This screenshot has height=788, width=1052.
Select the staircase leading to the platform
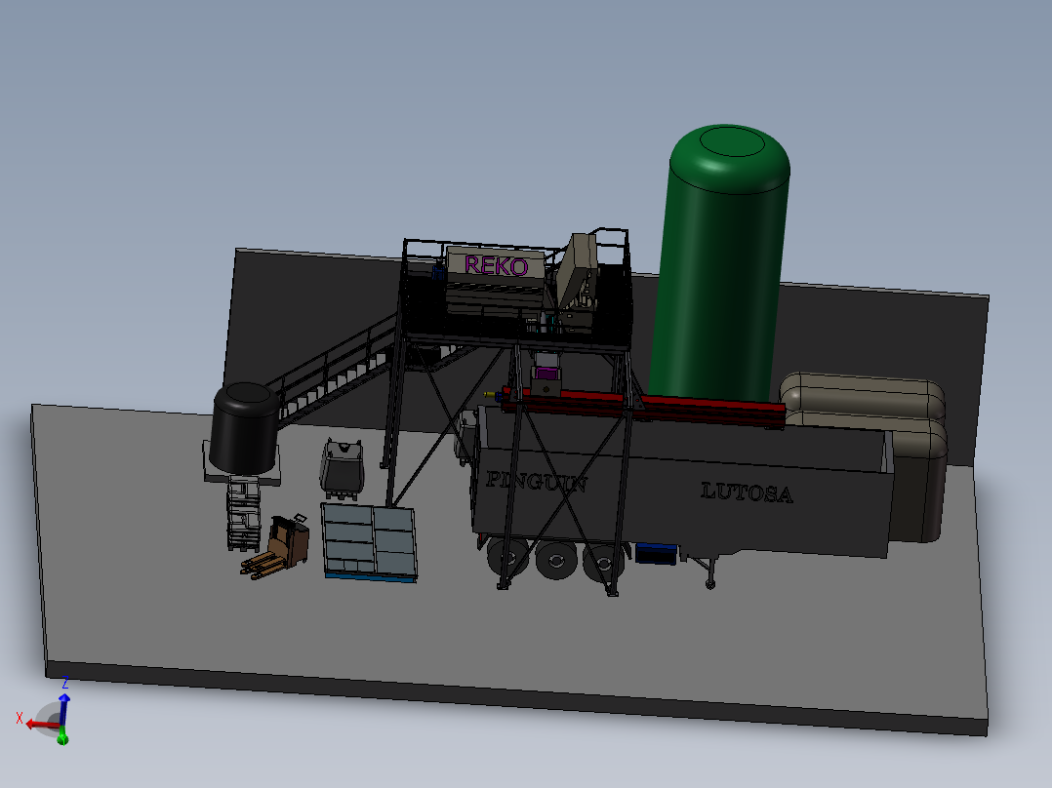point(339,373)
